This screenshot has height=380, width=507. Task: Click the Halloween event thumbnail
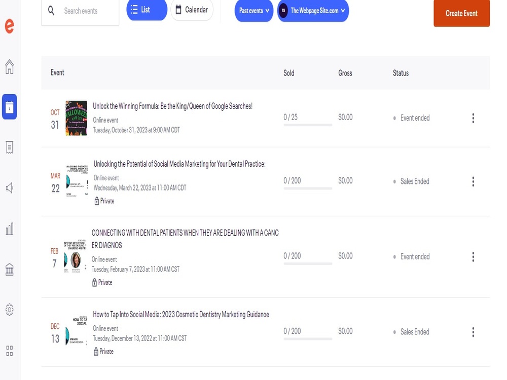click(77, 118)
